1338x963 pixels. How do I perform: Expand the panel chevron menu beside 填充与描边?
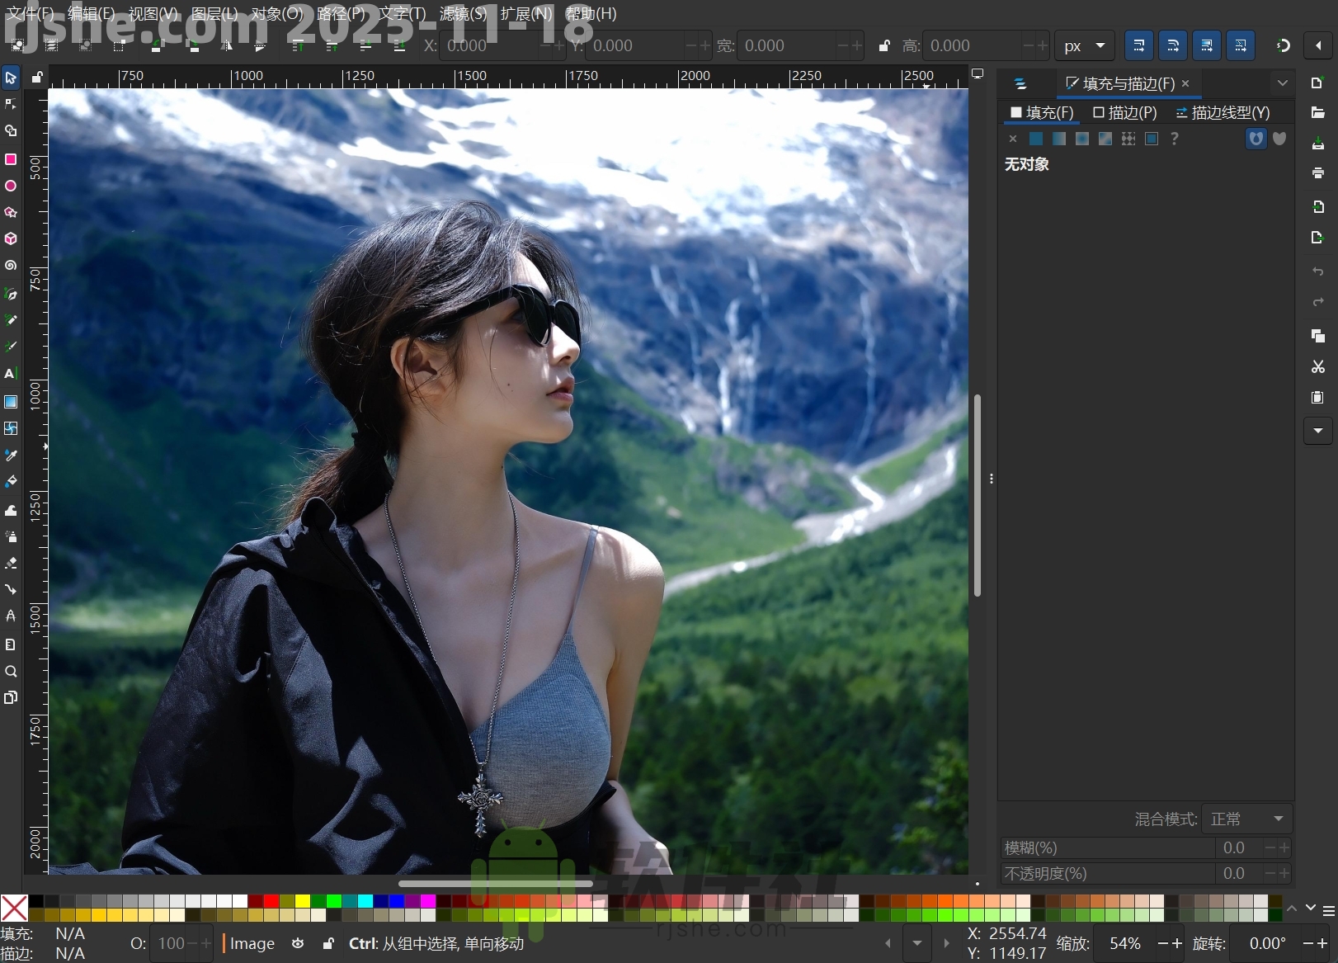click(1282, 83)
